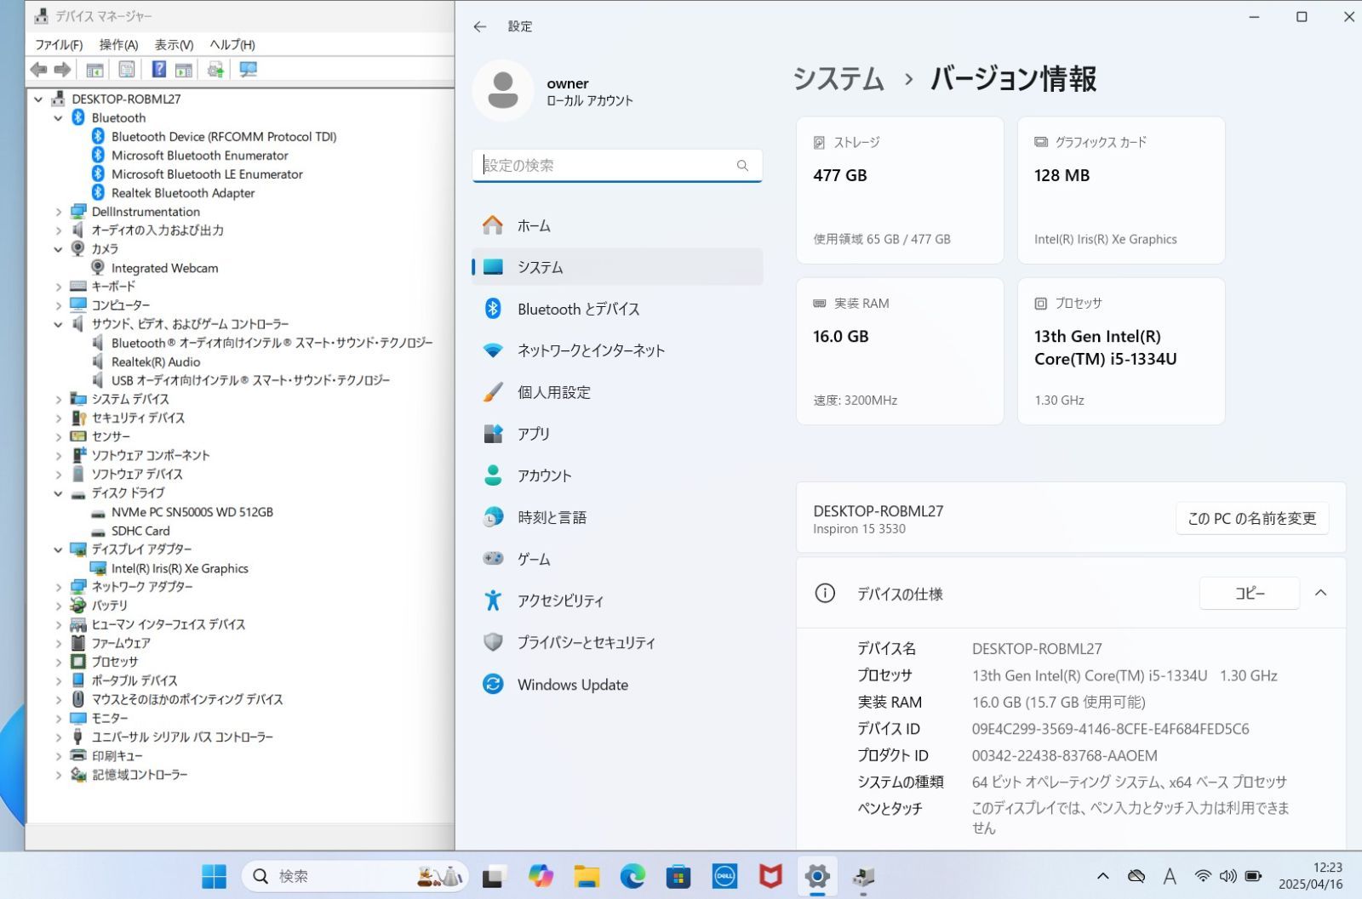Click the taskbar 検索 search box
Viewport: 1362px width, 899px height.
(x=355, y=876)
